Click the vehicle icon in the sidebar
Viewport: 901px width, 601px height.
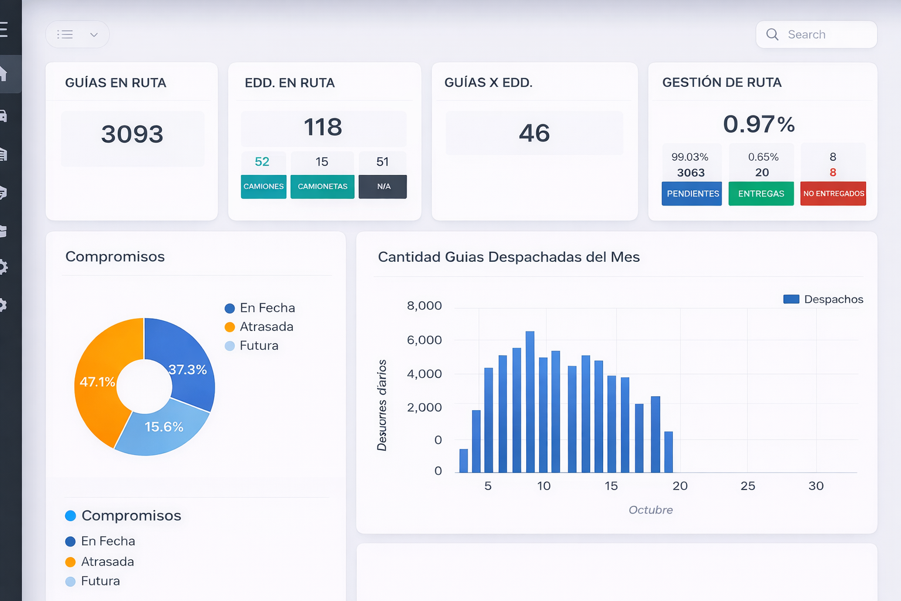click(5, 116)
